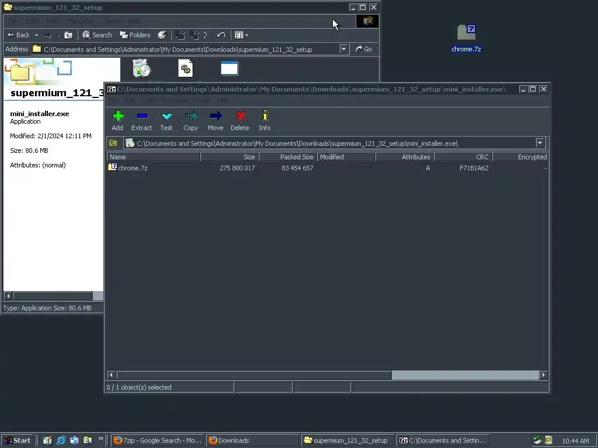Image resolution: width=598 pixels, height=448 pixels.
Task: Click the 275 800 017 size cell
Action: tap(237, 168)
